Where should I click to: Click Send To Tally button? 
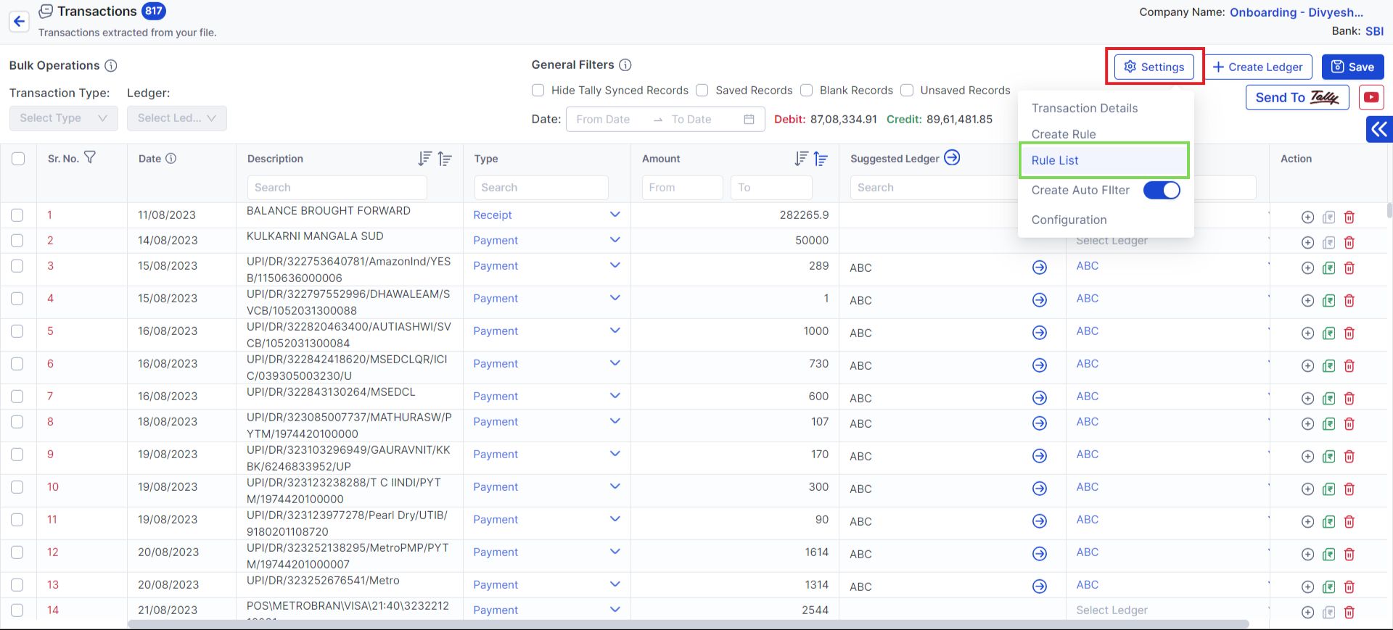1297,97
